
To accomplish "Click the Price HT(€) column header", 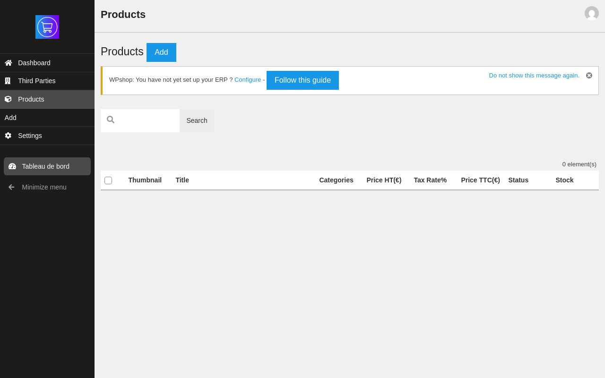I will [384, 180].
